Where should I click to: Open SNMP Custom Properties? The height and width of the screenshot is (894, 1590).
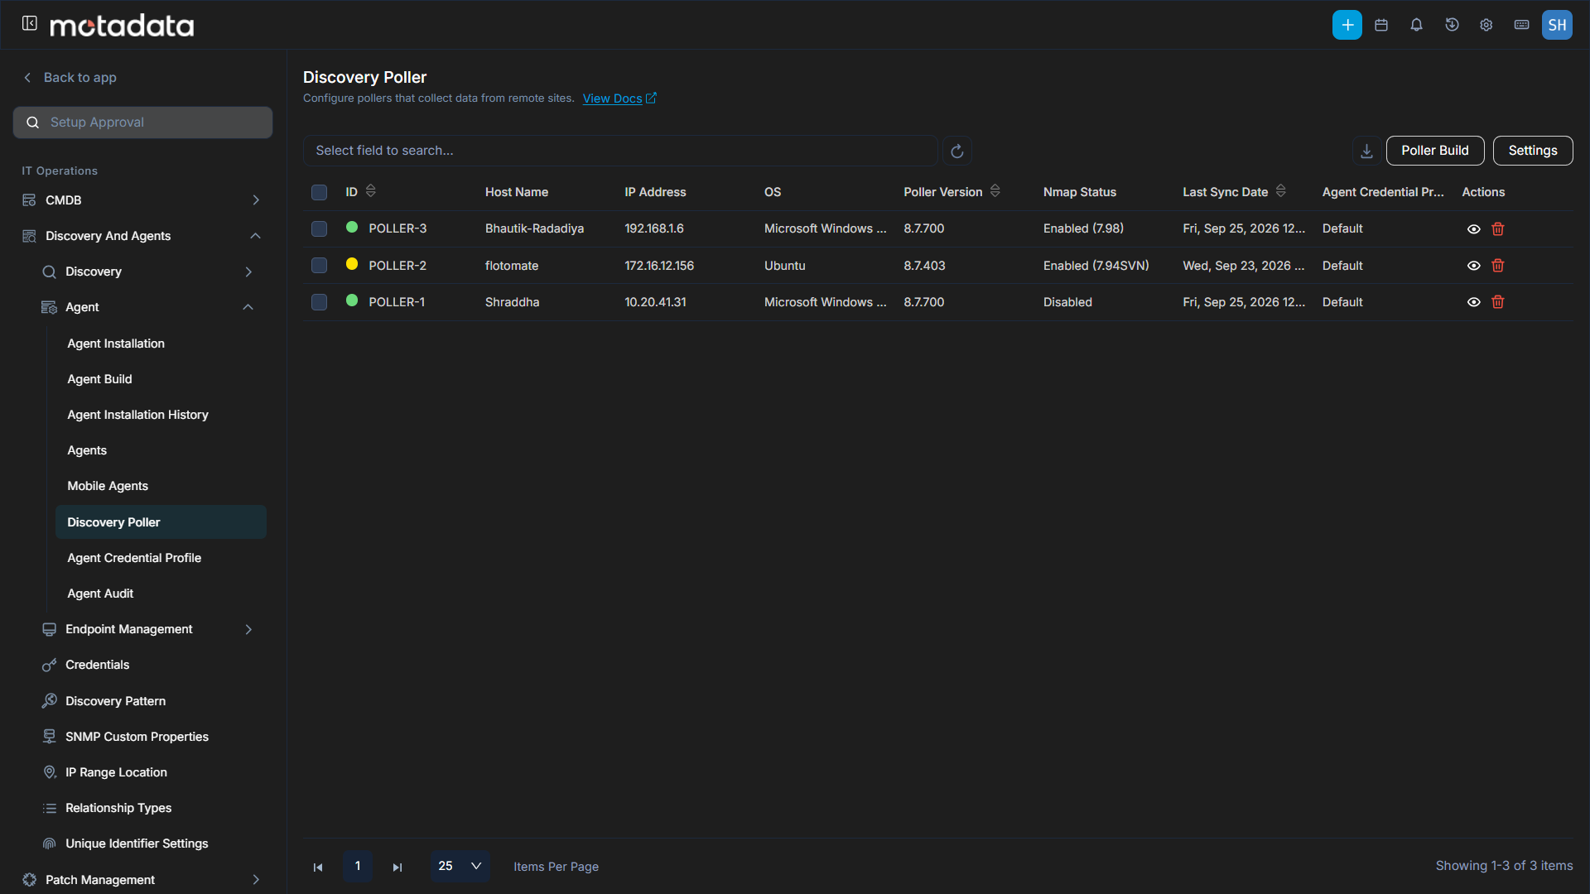137,737
